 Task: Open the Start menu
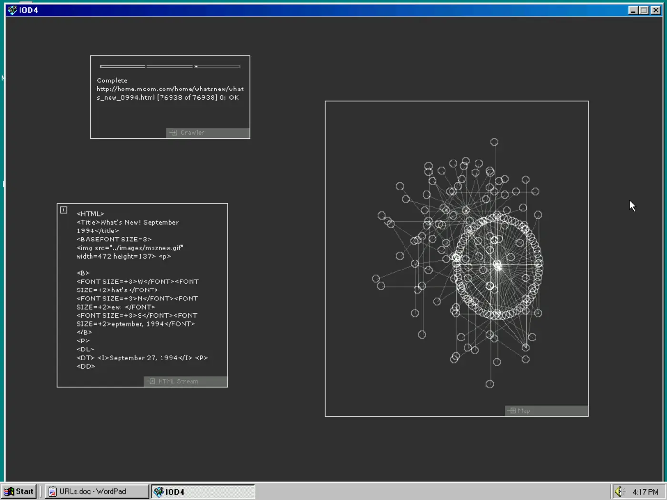point(19,491)
